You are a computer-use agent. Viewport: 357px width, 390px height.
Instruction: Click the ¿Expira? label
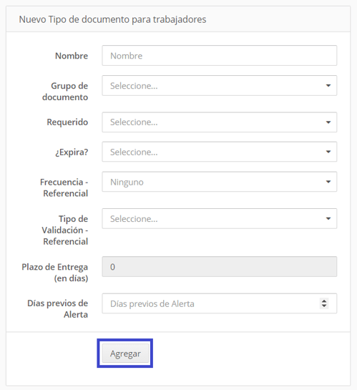click(72, 152)
